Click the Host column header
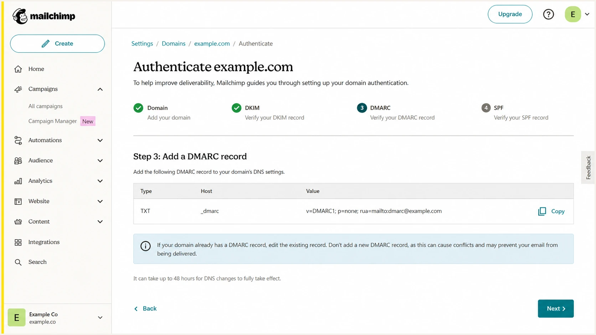This screenshot has width=596, height=335. coord(206,191)
